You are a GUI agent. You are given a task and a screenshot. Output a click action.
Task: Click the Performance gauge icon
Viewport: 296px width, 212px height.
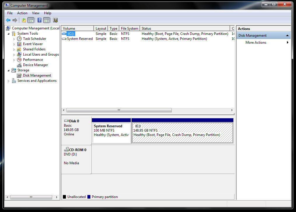point(20,60)
